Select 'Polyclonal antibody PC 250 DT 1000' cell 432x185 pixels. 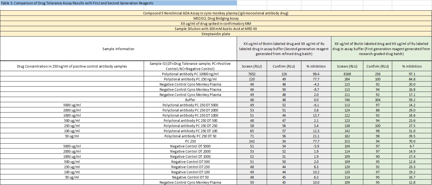[x=190, y=116]
